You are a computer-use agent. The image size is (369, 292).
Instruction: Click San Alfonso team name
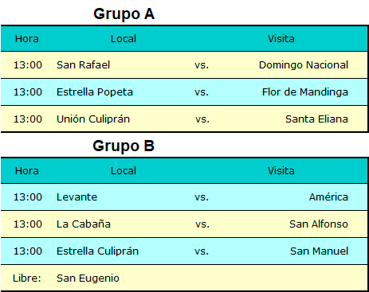coord(319,224)
